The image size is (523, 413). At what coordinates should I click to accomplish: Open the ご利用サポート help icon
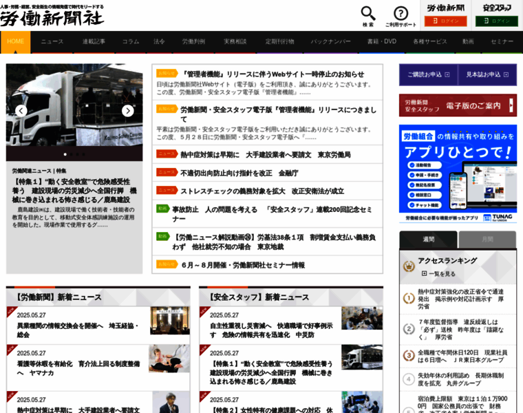(x=401, y=17)
